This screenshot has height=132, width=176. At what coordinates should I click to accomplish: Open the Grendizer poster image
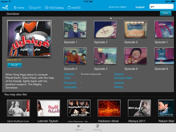tap(29, 38)
